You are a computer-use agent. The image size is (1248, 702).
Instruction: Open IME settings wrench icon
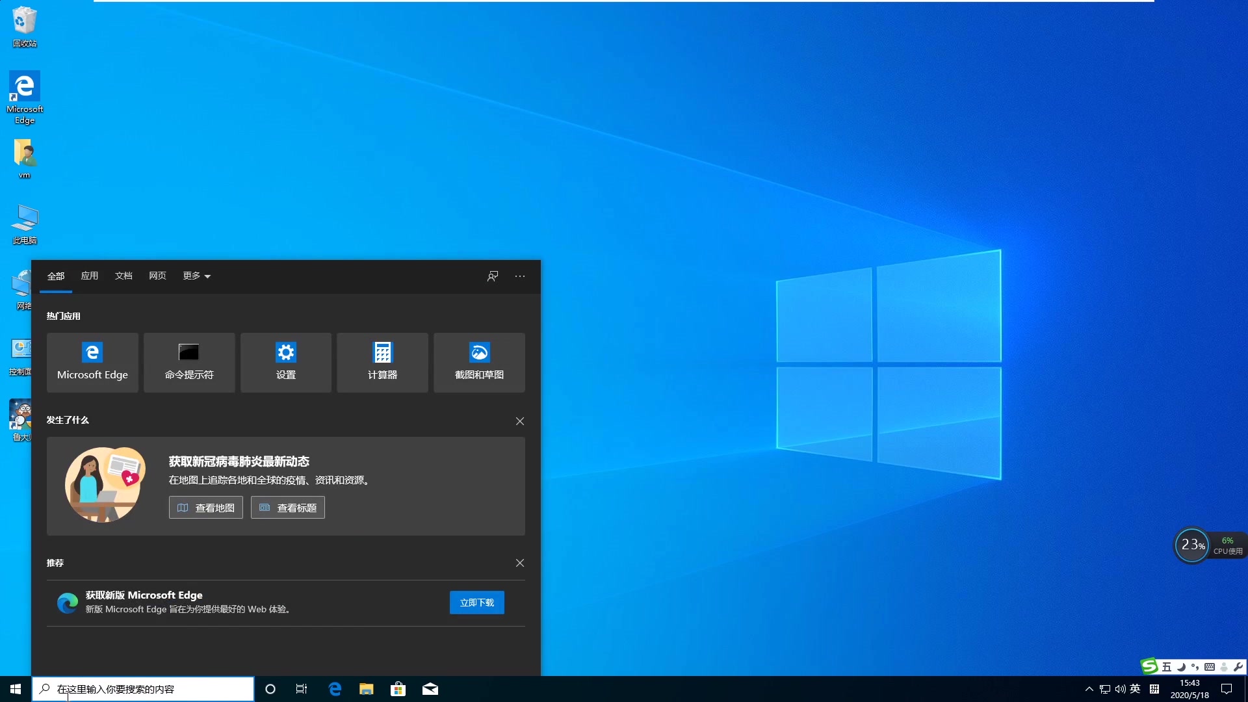[x=1238, y=667]
